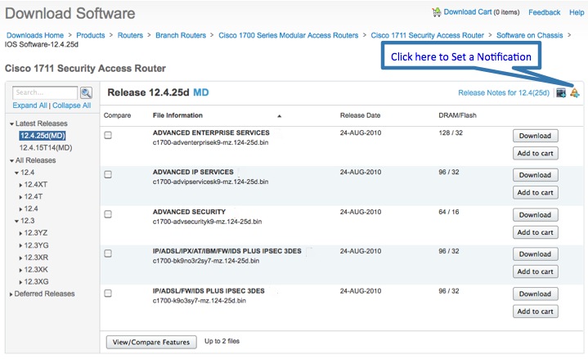Open Software on Chassis breadcrumb

pyautogui.click(x=529, y=35)
